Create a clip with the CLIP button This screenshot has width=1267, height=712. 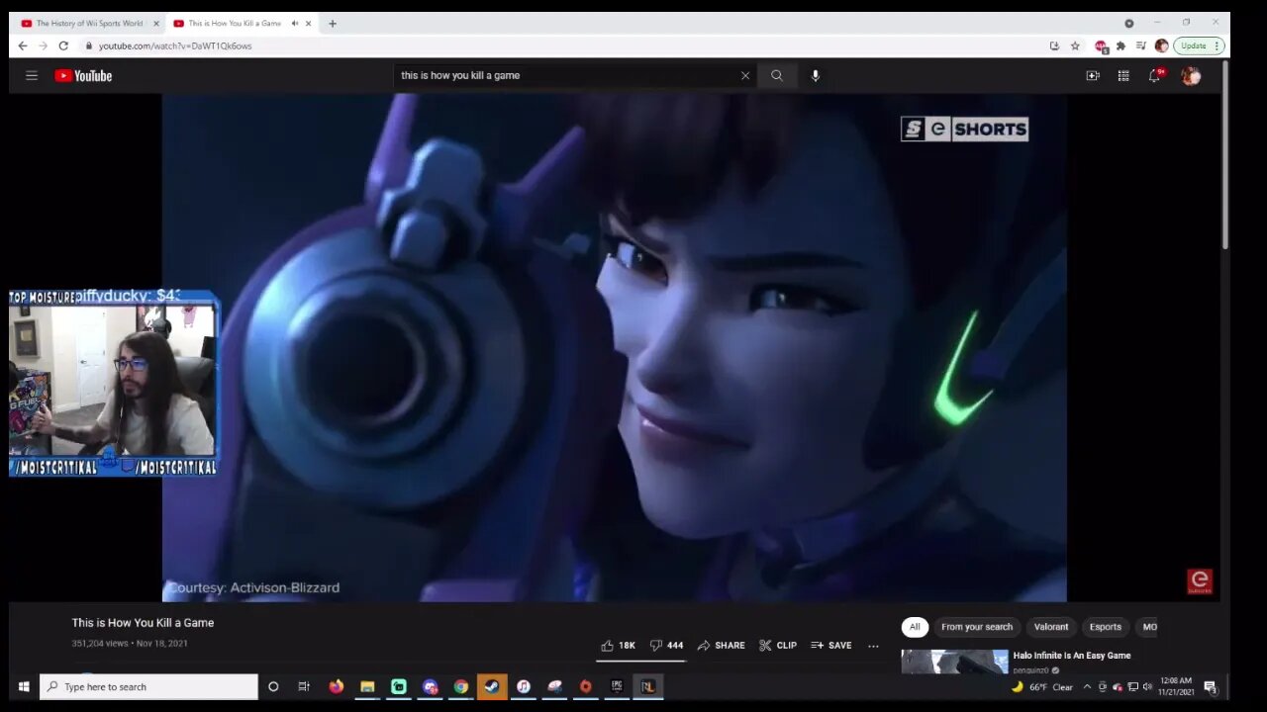coord(778,645)
